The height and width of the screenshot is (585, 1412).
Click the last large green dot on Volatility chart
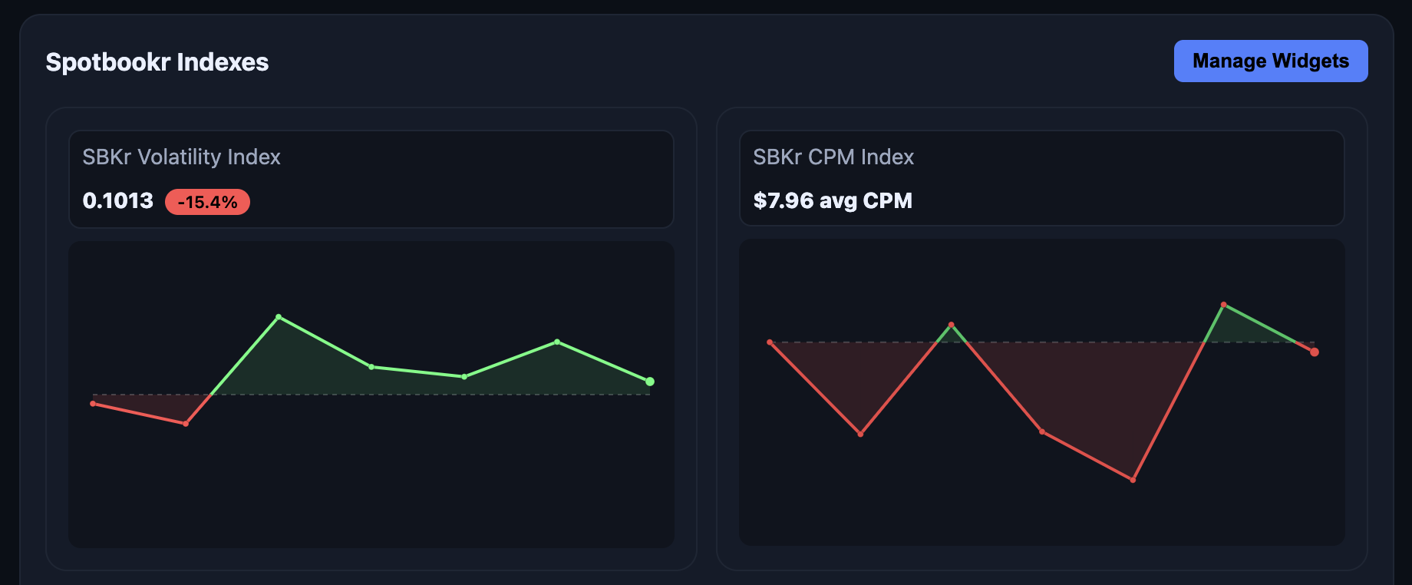[x=650, y=382]
